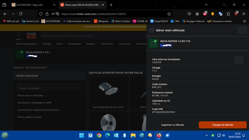Open the brake disc product thumbnail
The height and width of the screenshot is (140, 249).
pos(108,122)
